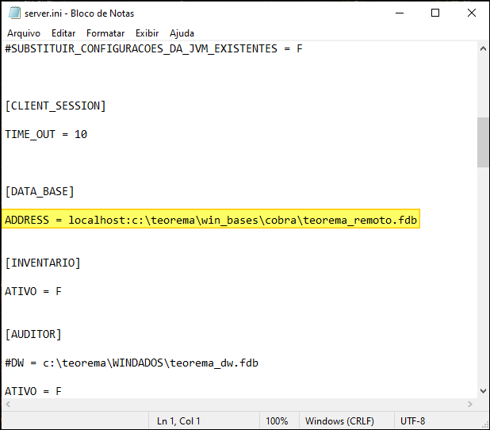Click the #SUBSTITUIR_CONFIGURACOES_DA_JVM_EXISTENTES line
The width and height of the screenshot is (490, 430).
click(154, 48)
